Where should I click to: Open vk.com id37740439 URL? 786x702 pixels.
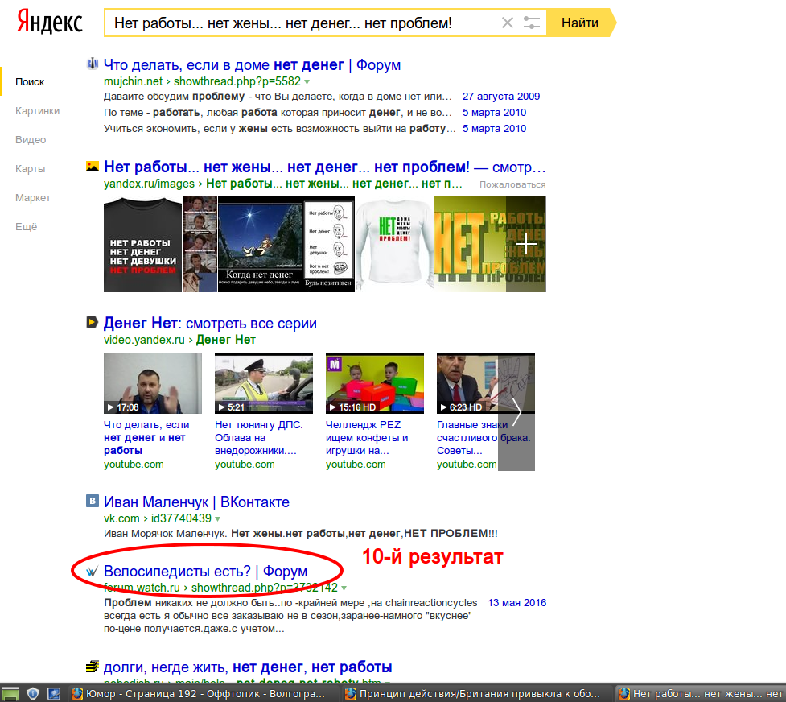coord(158,518)
